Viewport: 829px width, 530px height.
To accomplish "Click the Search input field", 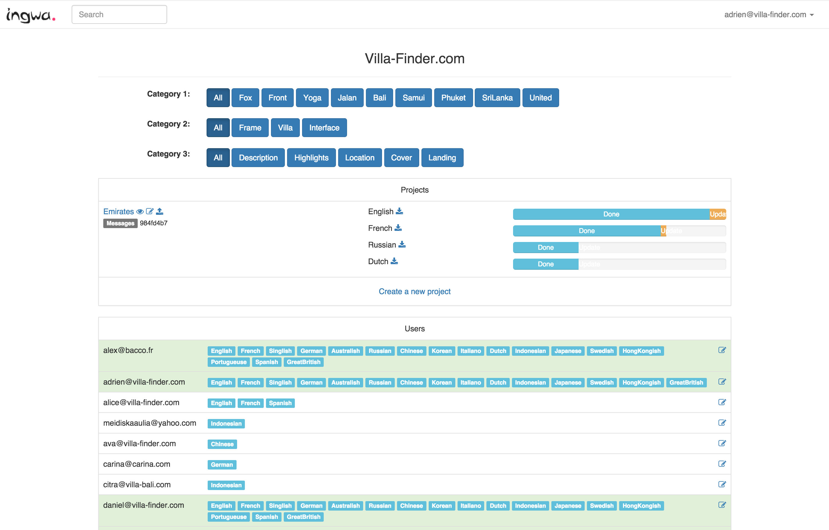I will click(x=119, y=14).
